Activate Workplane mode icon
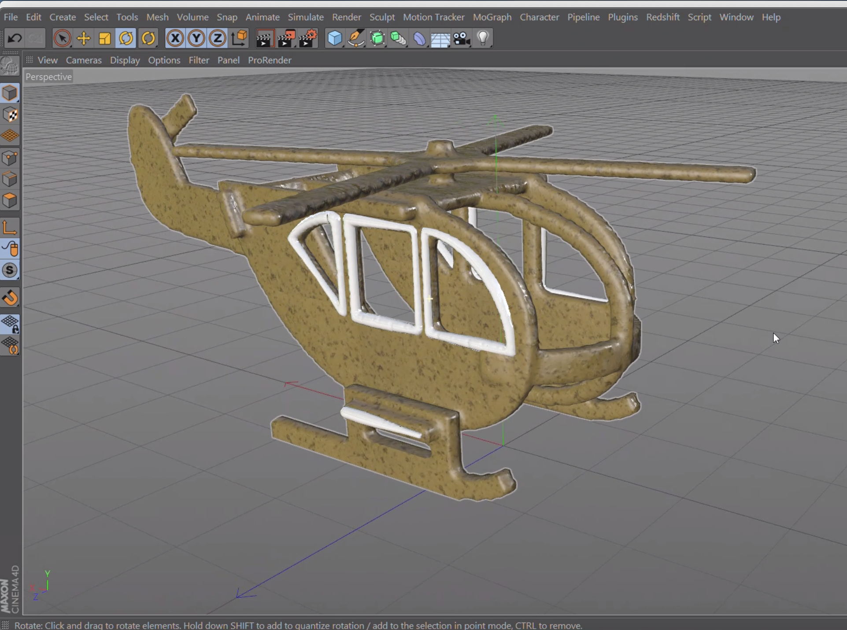 (10, 136)
